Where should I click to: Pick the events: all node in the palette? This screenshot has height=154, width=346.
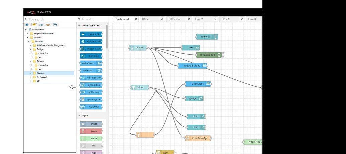(91, 34)
